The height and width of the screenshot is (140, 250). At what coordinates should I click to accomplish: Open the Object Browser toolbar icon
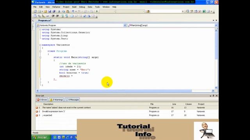click(196, 11)
